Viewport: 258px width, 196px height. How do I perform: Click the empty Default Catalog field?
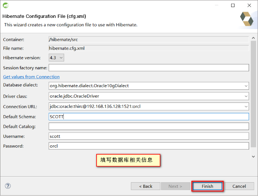coord(149,126)
